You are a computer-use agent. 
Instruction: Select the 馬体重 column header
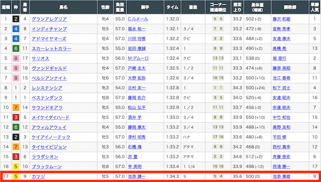257,7
